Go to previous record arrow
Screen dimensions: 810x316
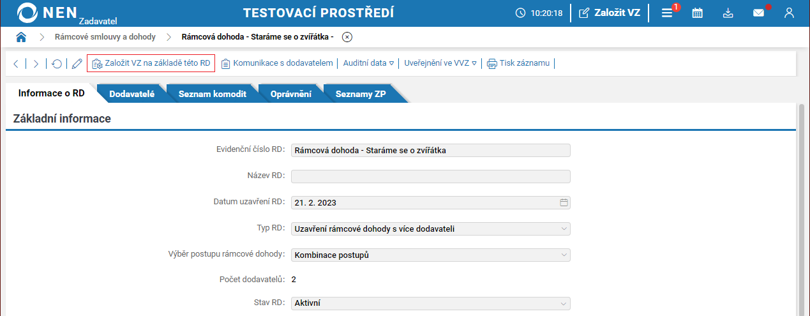pyautogui.click(x=16, y=63)
